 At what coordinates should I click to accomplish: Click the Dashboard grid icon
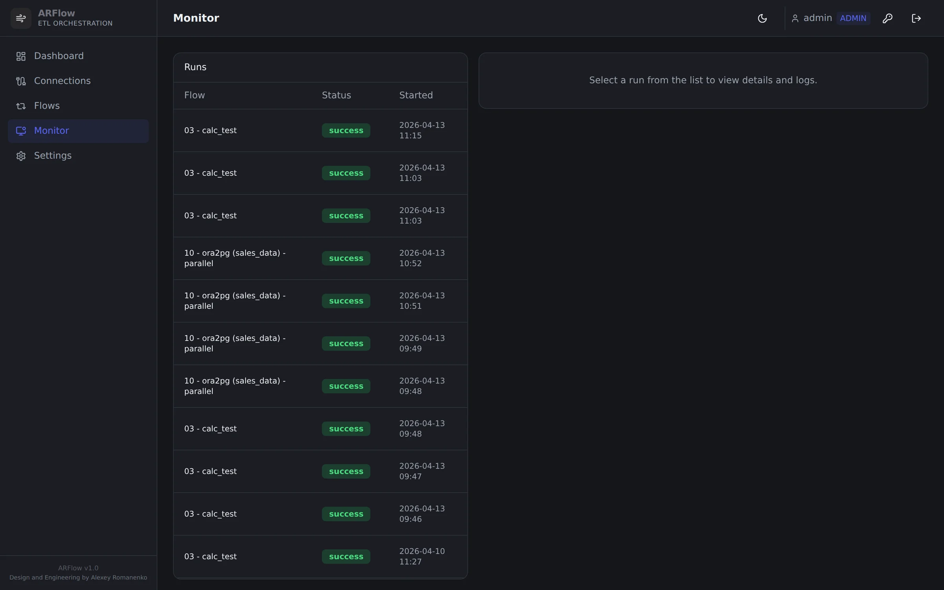[21, 56]
